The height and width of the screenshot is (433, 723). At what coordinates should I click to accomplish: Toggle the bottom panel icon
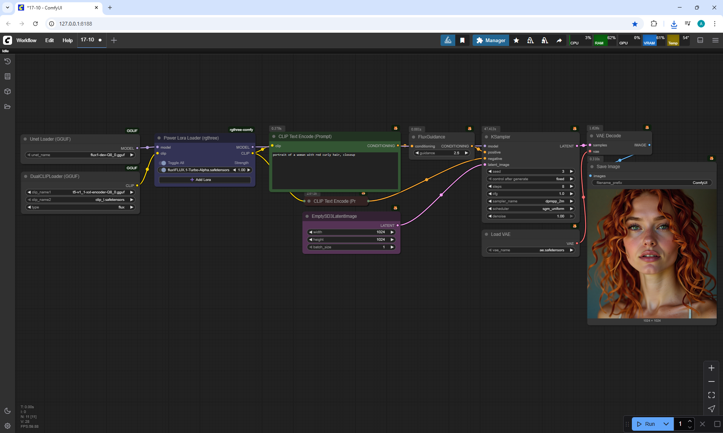[x=700, y=40]
